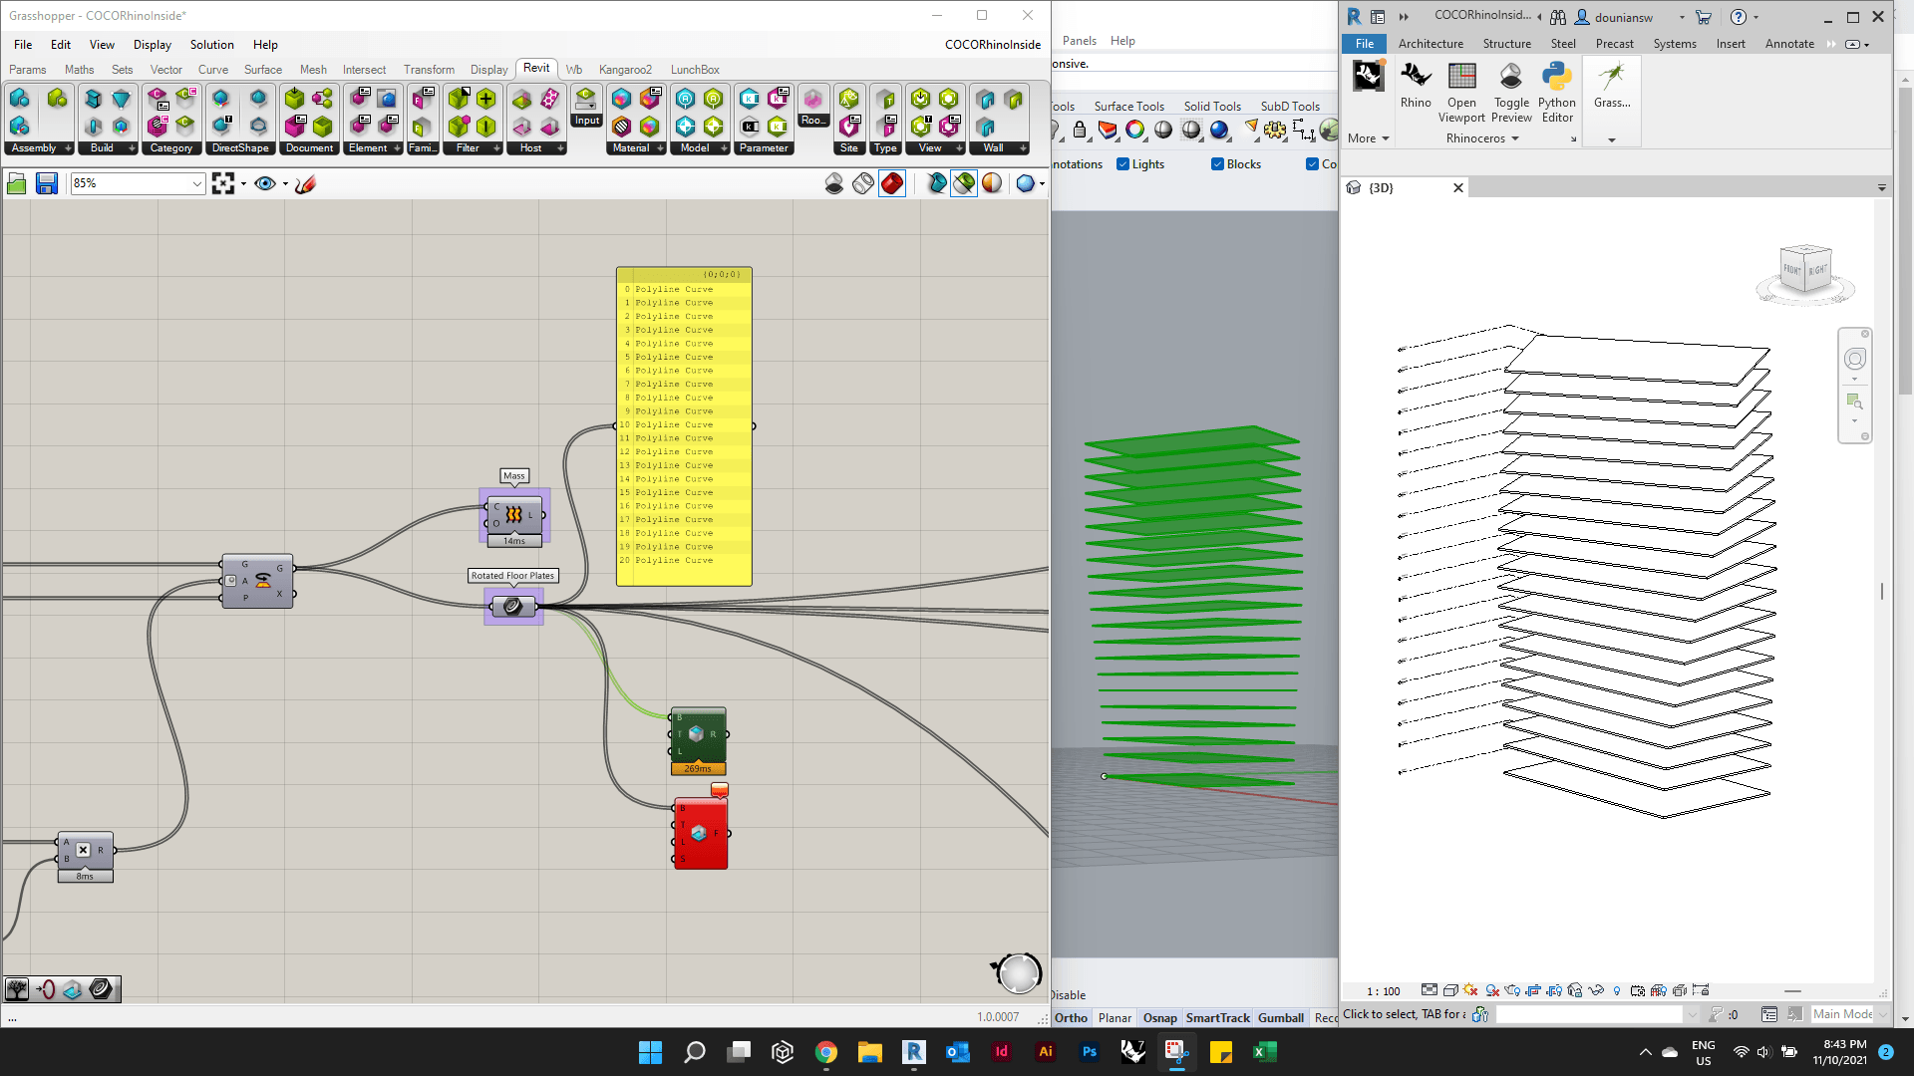Click the Revit ViewCube
Screen dimensions: 1914x1076
point(1805,270)
